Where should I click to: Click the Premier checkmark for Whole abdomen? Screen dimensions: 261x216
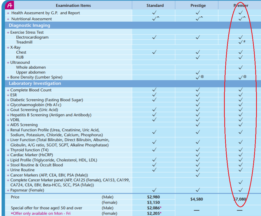pyautogui.click(x=240, y=67)
